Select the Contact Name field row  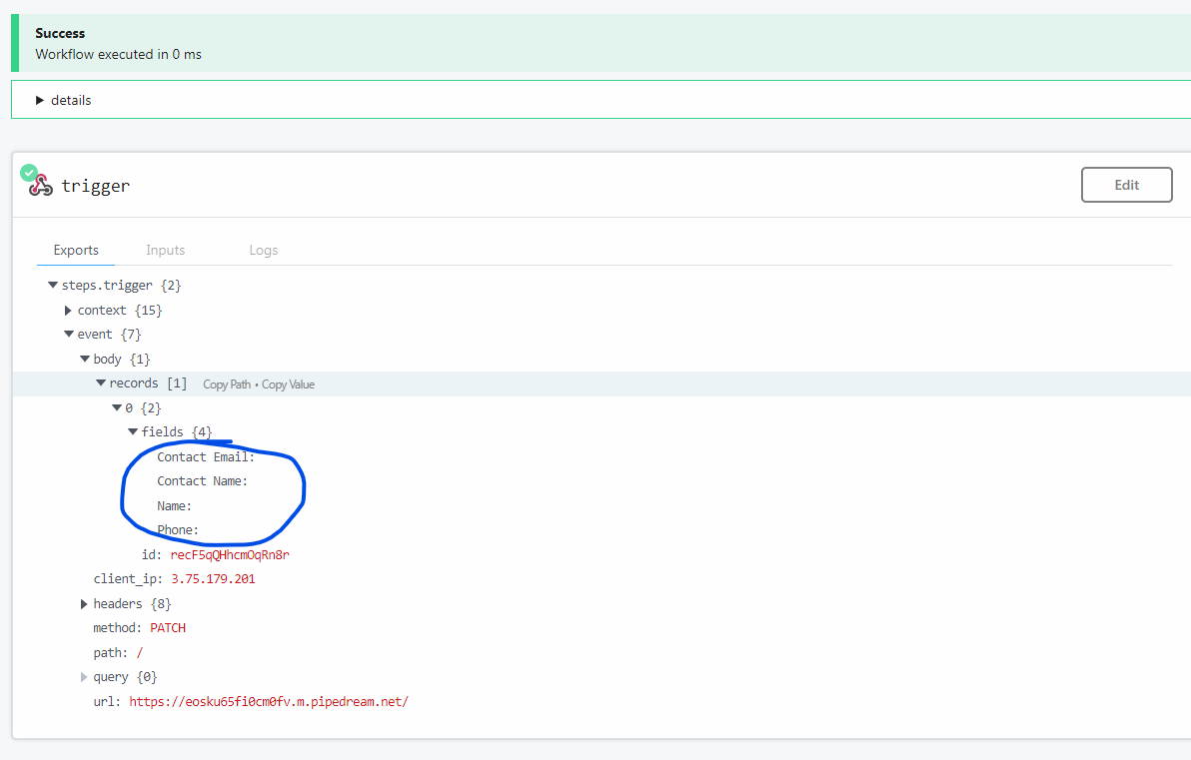point(202,481)
